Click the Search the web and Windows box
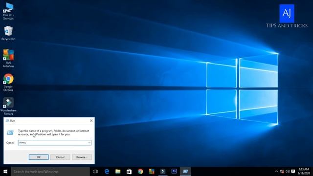313x176 pixels. tap(50, 172)
